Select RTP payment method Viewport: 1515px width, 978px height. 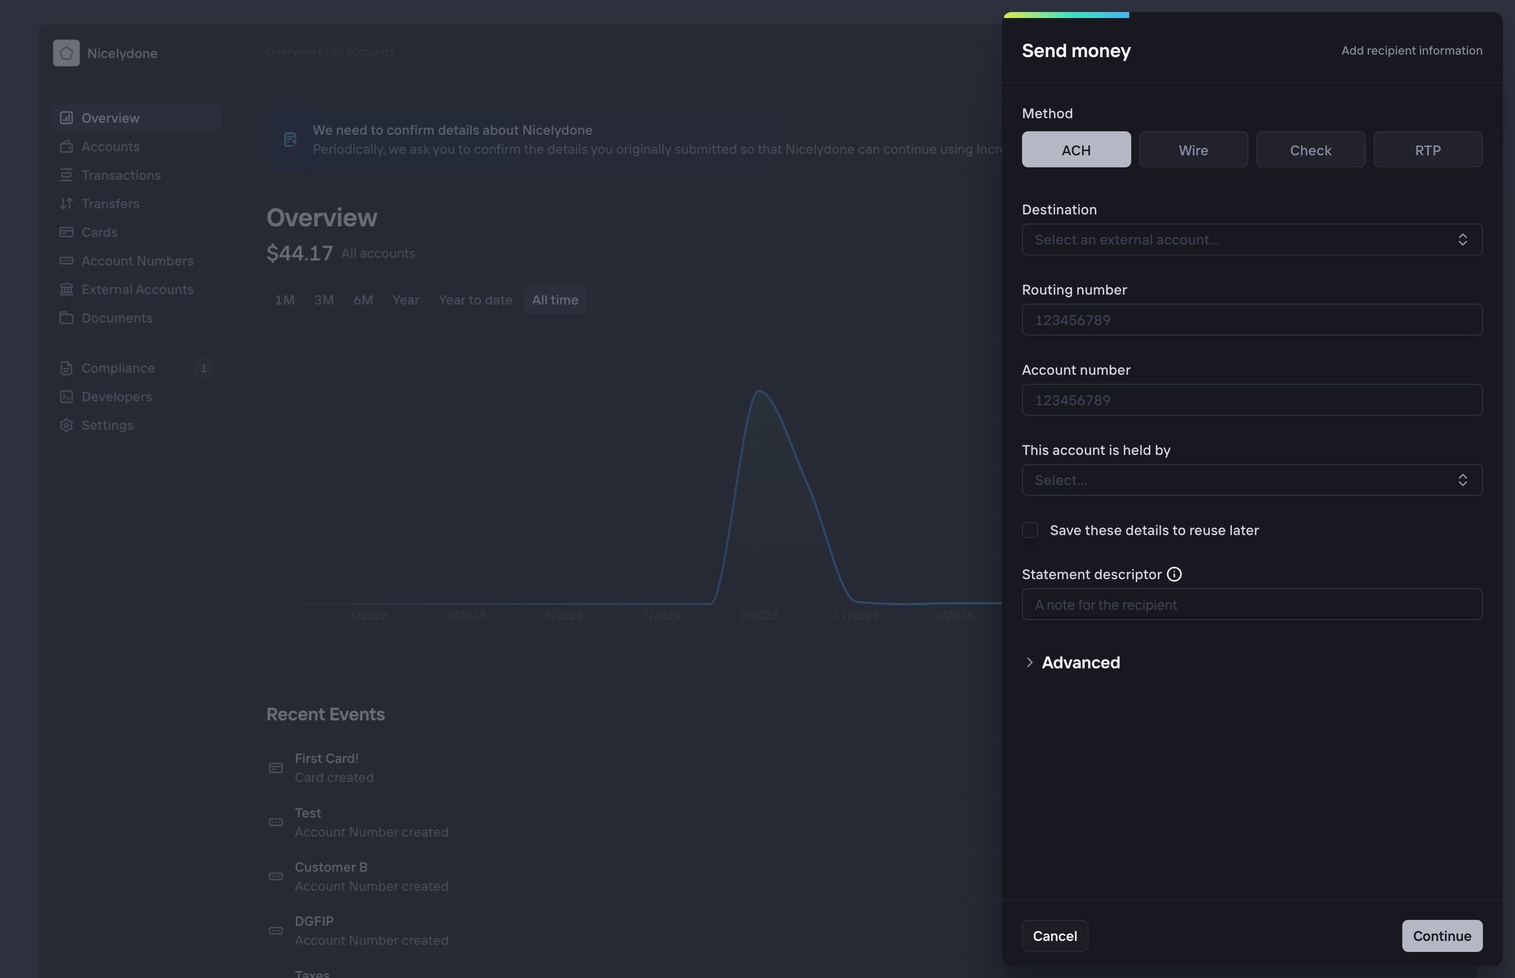point(1428,149)
